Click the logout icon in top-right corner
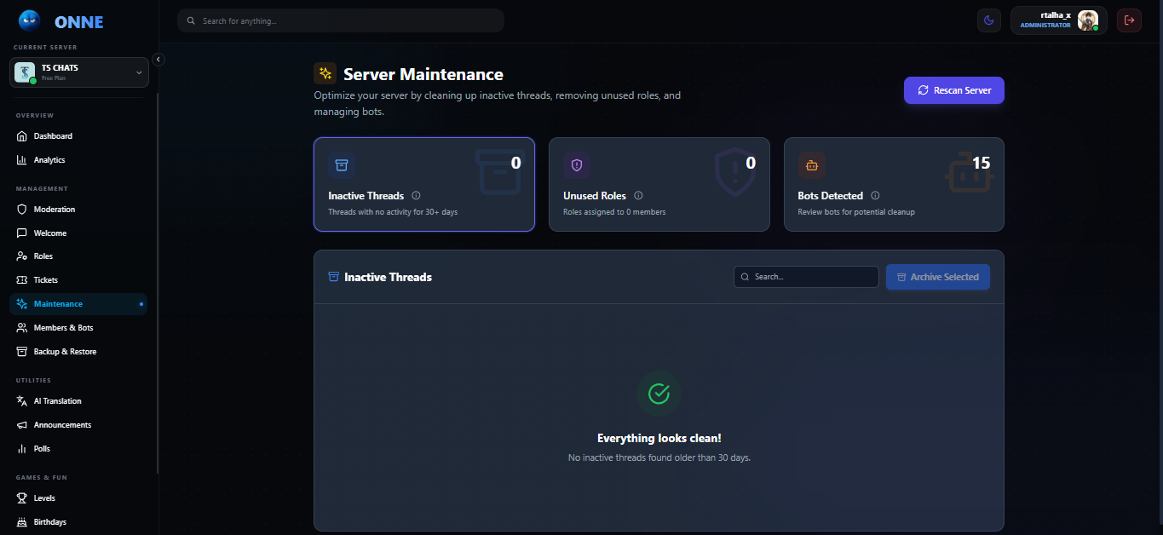The width and height of the screenshot is (1163, 535). click(x=1130, y=20)
